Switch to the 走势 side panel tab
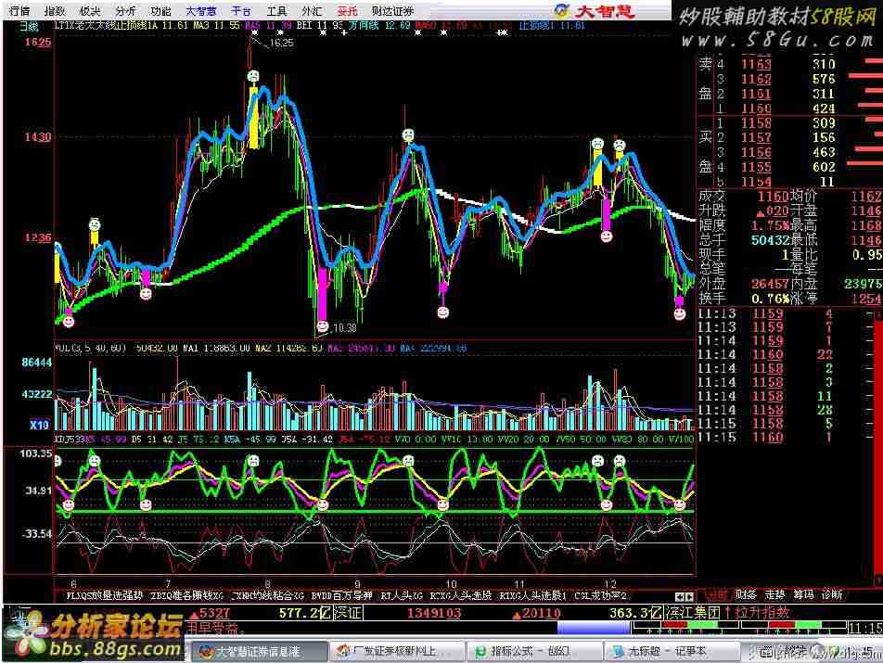The width and height of the screenshot is (883, 663). coord(774,594)
